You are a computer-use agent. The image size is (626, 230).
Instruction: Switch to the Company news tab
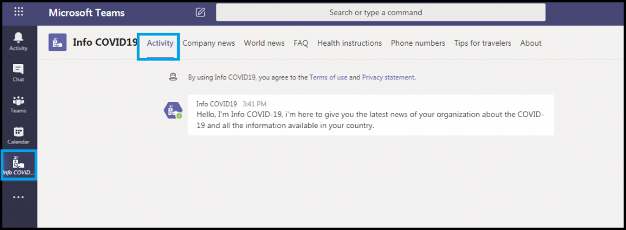tap(209, 43)
